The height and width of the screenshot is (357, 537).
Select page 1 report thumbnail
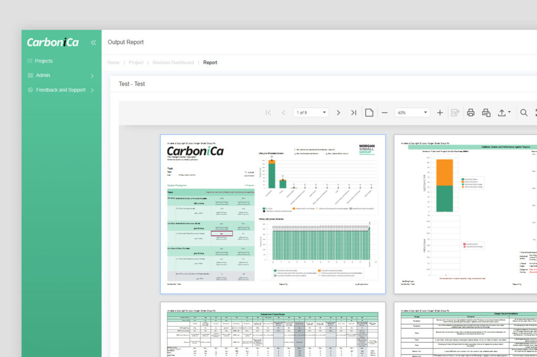pyautogui.click(x=273, y=214)
